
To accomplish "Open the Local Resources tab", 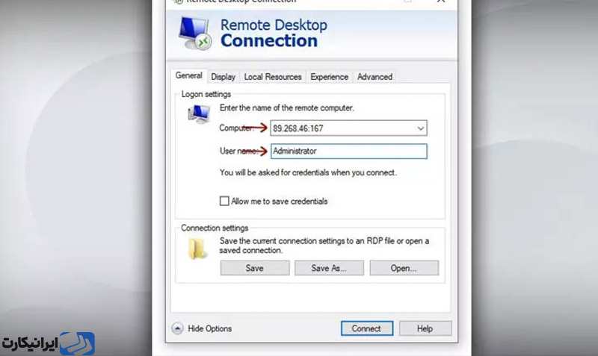I will (273, 77).
